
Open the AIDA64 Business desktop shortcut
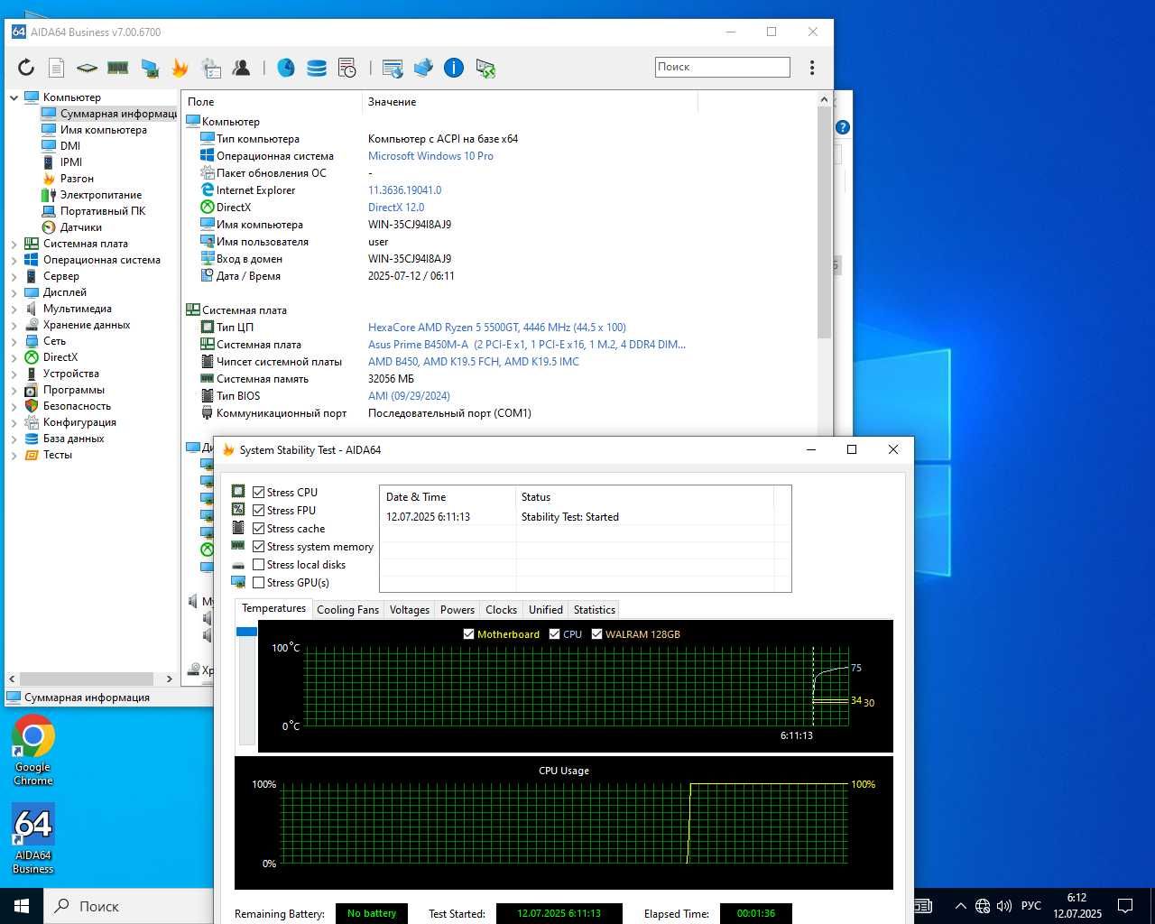pos(33,839)
